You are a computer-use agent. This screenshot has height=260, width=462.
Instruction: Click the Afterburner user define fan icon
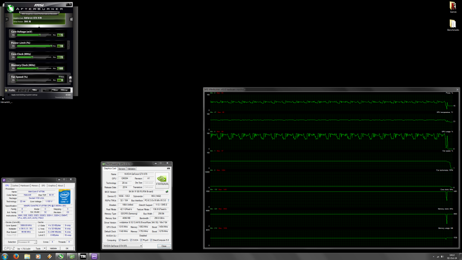(70, 79)
